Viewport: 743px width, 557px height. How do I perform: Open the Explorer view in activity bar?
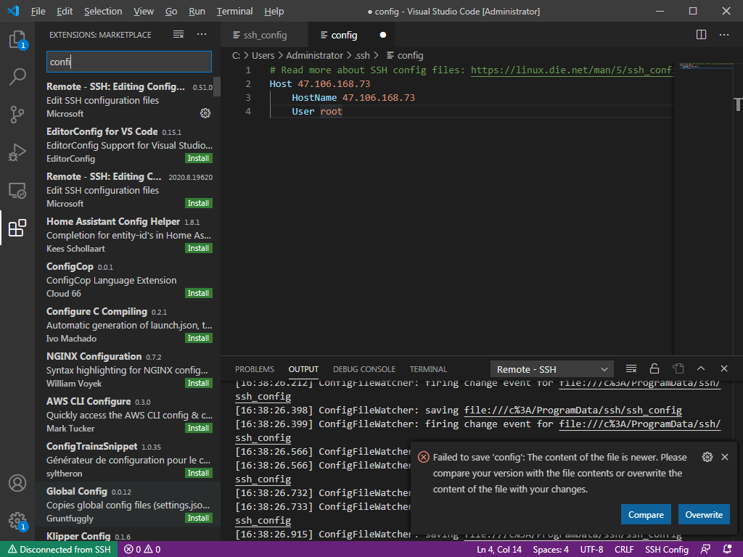point(17,39)
